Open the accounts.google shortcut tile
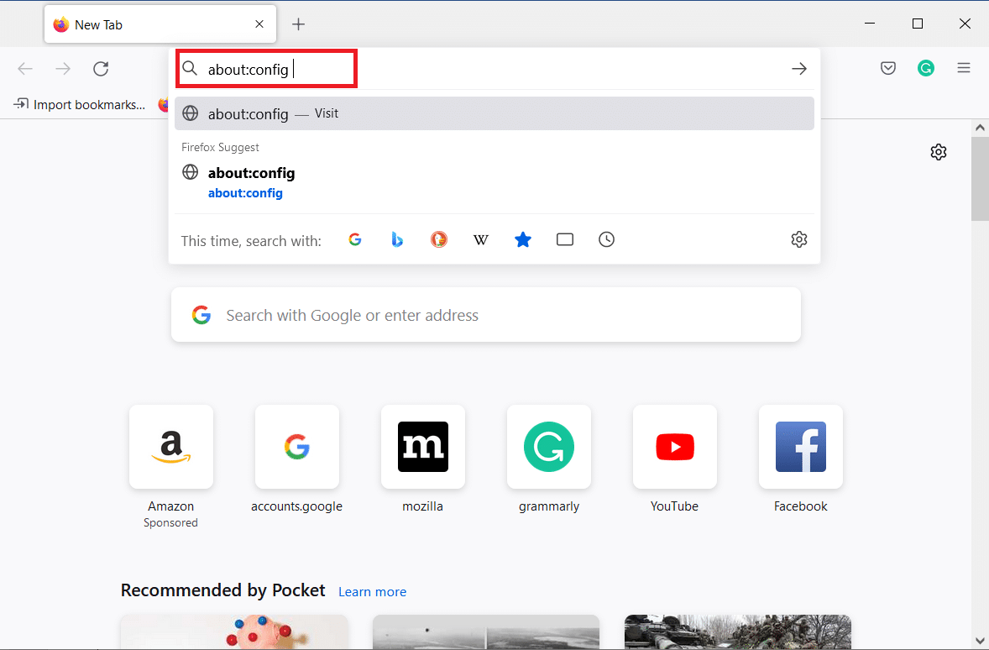 pos(297,447)
